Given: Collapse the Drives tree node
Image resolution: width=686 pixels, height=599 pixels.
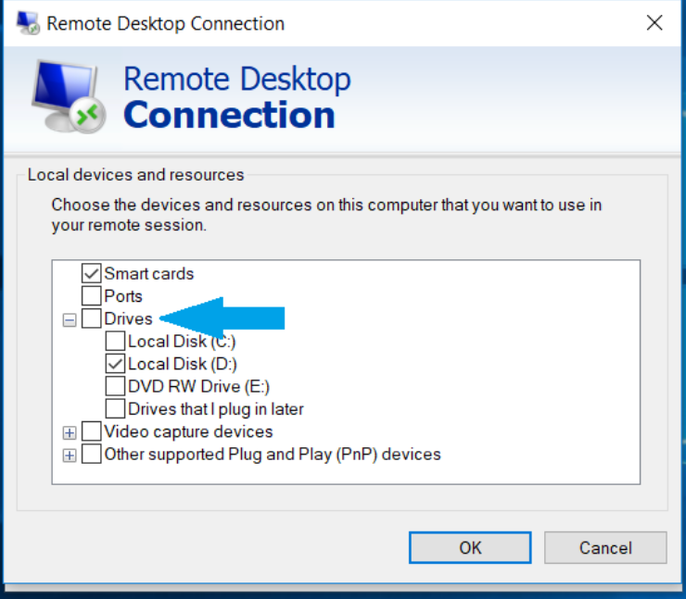Looking at the screenshot, I should point(70,319).
